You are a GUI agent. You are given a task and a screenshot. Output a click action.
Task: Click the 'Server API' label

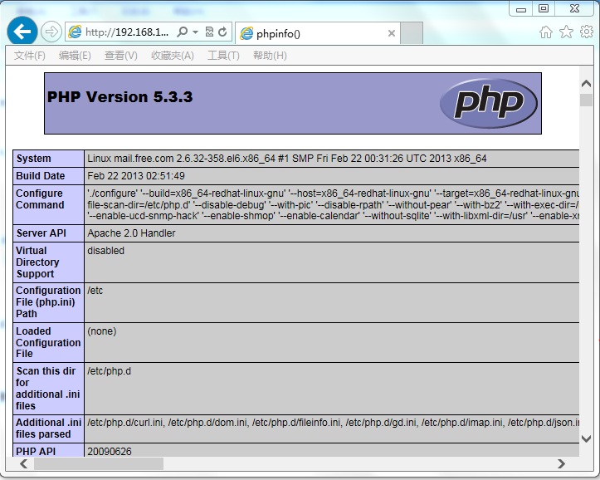(x=41, y=233)
